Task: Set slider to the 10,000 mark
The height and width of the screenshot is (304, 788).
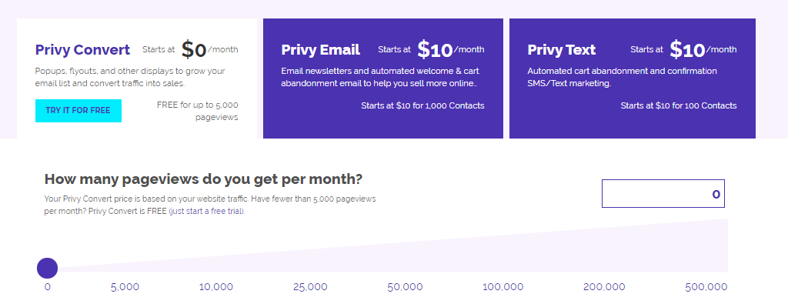Action: click(x=215, y=287)
